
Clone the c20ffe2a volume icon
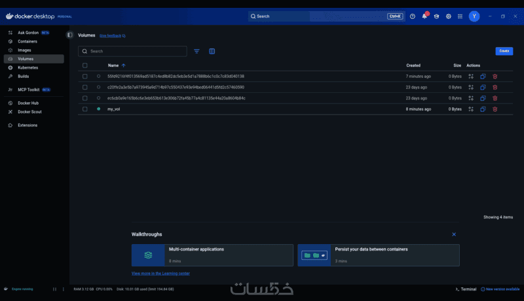483,87
